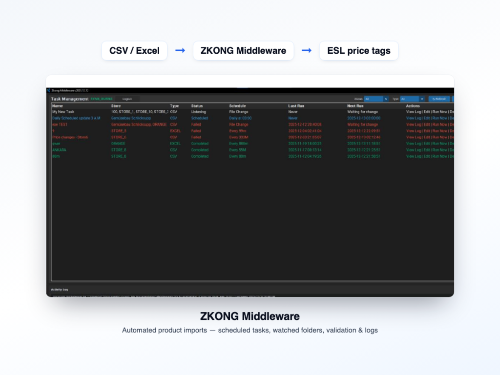Select the '88m' task name
Viewport: 500px width, 375px height.
click(x=56, y=156)
